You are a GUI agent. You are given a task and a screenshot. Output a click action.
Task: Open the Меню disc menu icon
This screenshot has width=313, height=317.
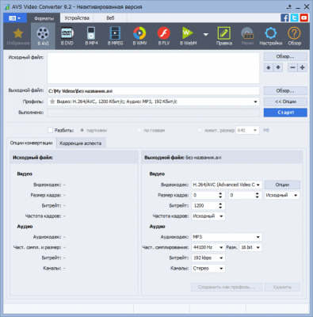pyautogui.click(x=247, y=36)
